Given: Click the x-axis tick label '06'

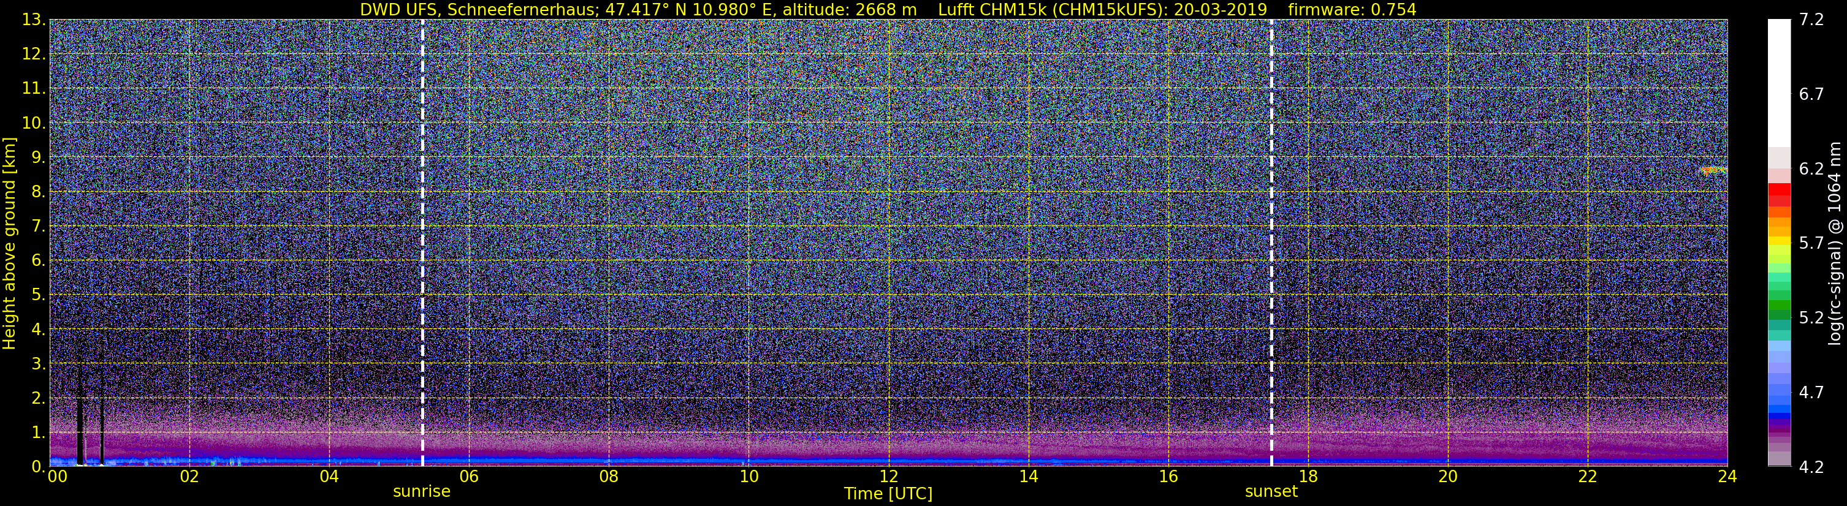Looking at the screenshot, I should tap(468, 477).
